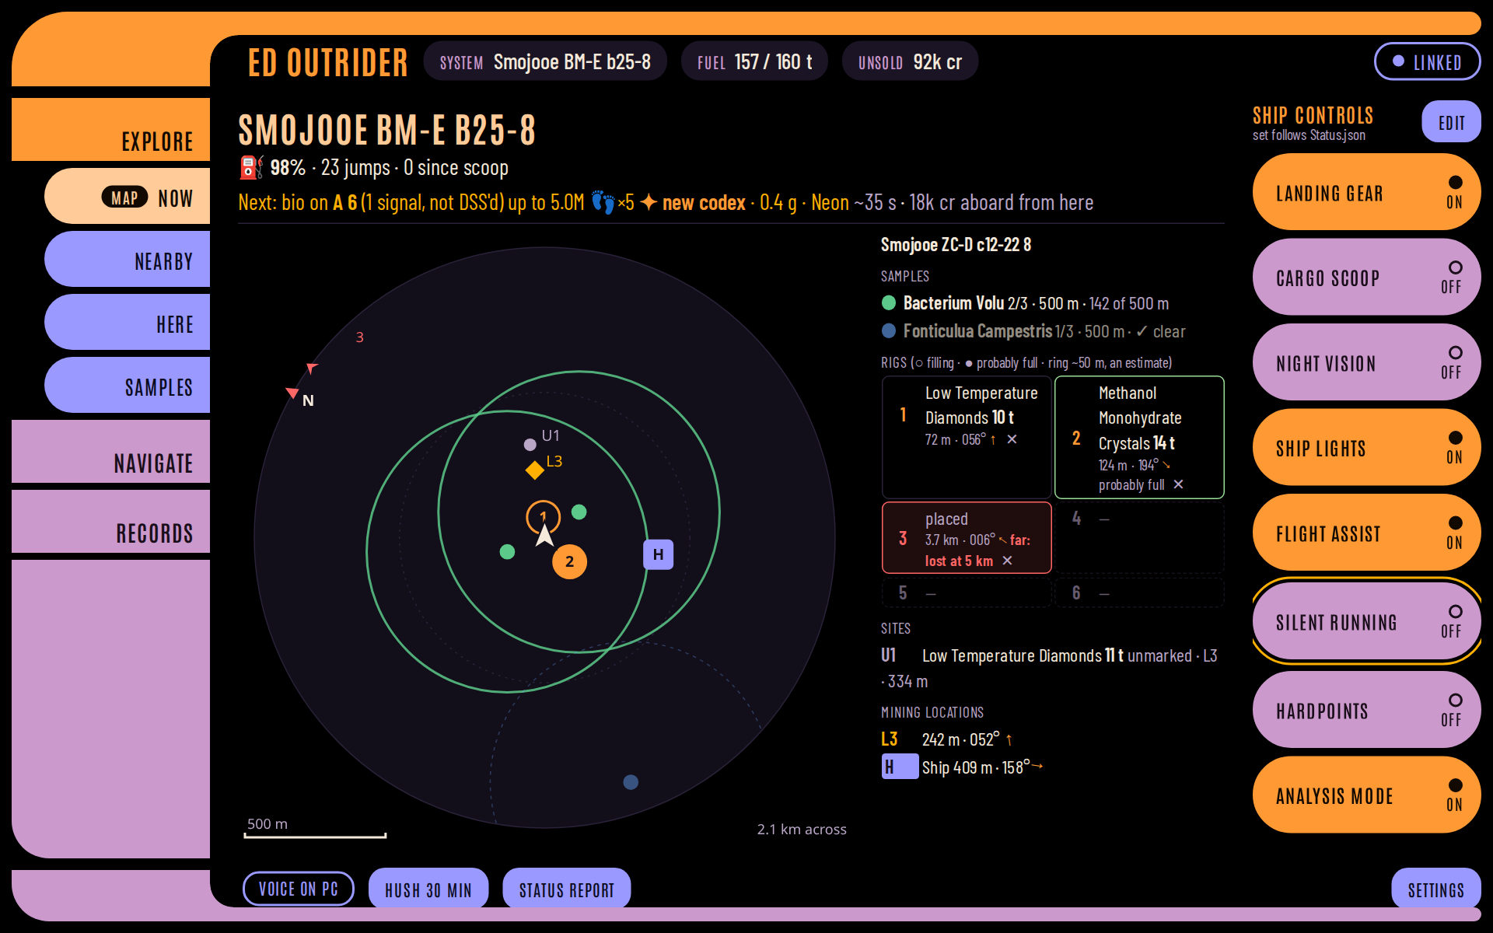Toggle Cargo Scoop on
The width and height of the screenshot is (1493, 933).
(x=1366, y=277)
